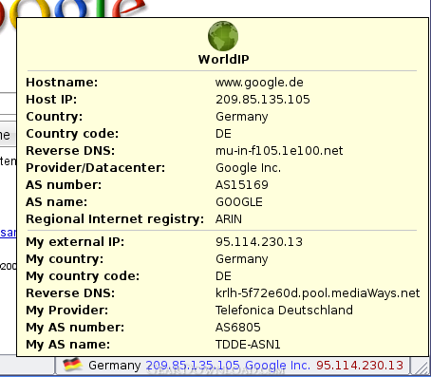The height and width of the screenshot is (377, 431).
Task: Click the My external IP label
Action: click(75, 242)
